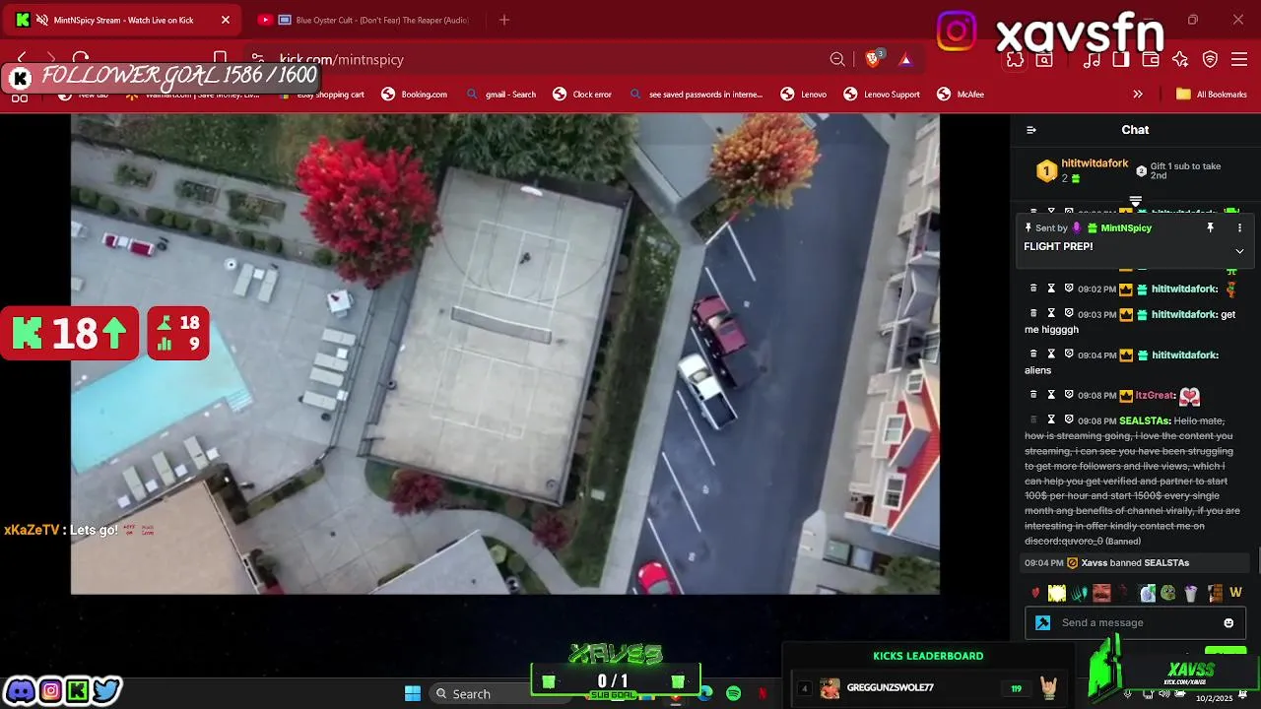1261x709 pixels.
Task: Open hititwitdafork leaderboard profile name
Action: (1095, 163)
